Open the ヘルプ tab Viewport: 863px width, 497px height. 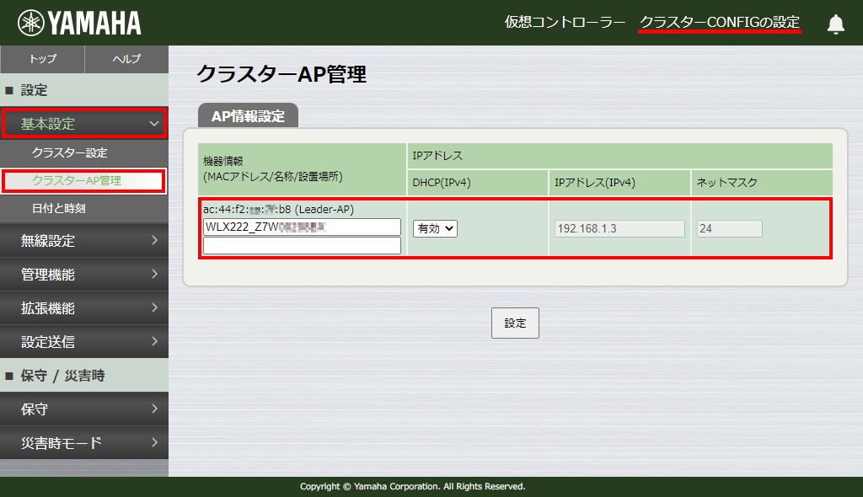125,59
